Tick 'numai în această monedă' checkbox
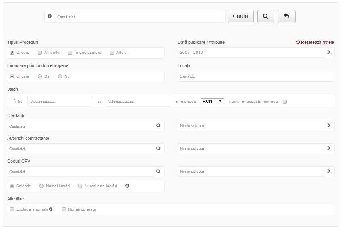This screenshot has width=342, height=229. tap(285, 102)
